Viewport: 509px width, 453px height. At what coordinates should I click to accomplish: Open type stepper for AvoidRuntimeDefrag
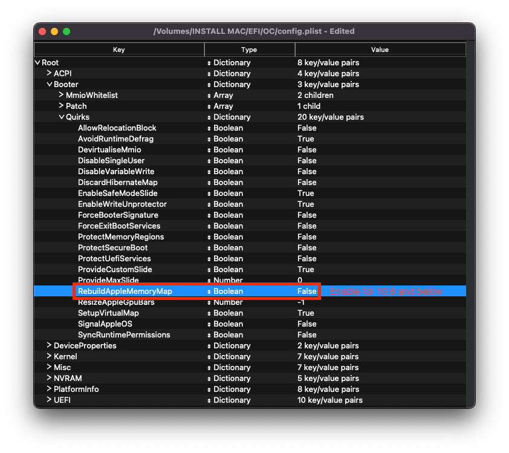point(209,139)
